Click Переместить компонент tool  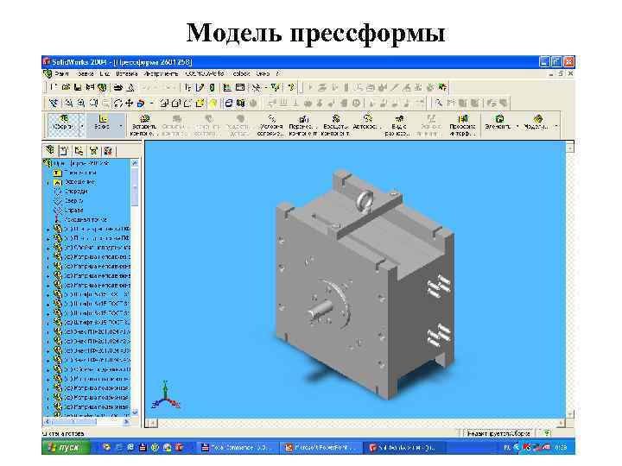click(x=303, y=126)
